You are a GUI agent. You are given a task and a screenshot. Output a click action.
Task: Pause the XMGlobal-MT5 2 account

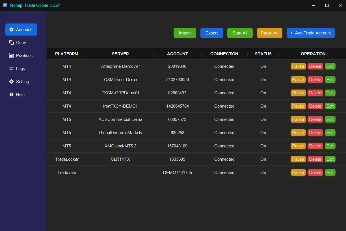click(298, 146)
